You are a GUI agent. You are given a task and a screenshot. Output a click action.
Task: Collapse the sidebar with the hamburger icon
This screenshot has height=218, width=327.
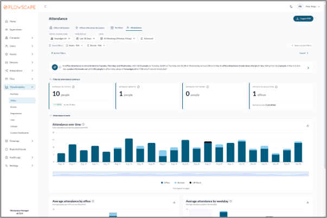[x=45, y=6]
